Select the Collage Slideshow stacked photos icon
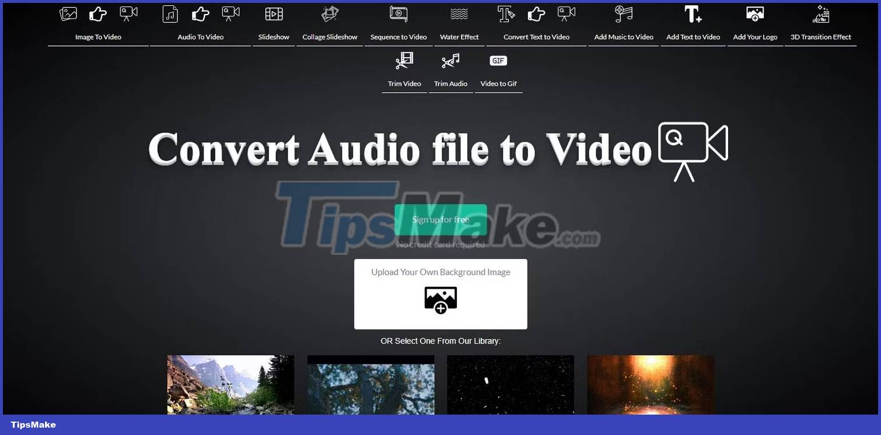The width and height of the screenshot is (881, 435). [329, 13]
